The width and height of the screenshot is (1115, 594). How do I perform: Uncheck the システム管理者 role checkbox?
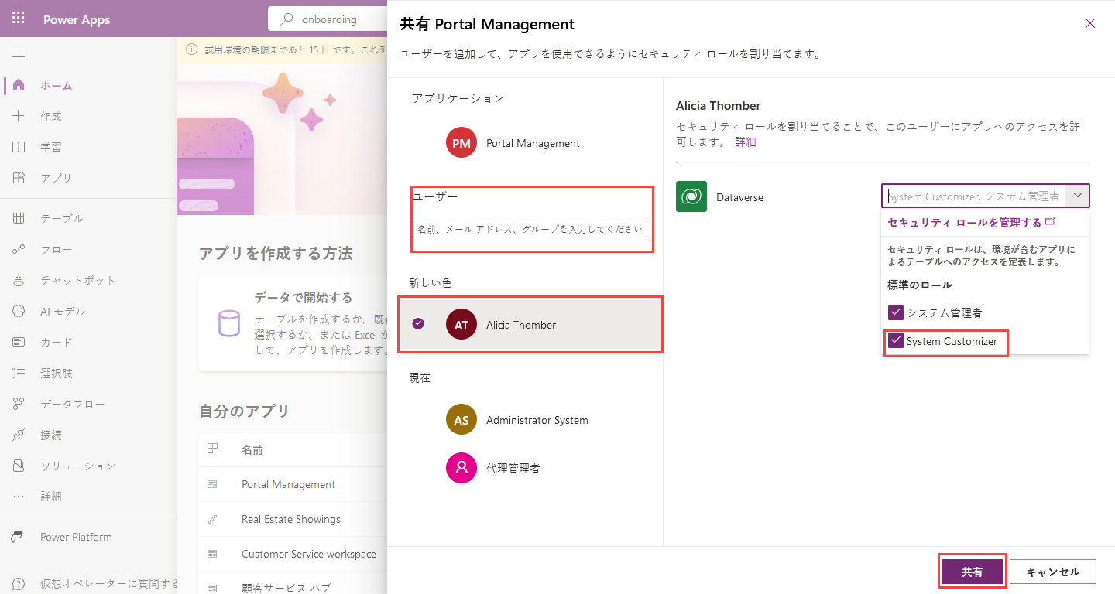896,312
